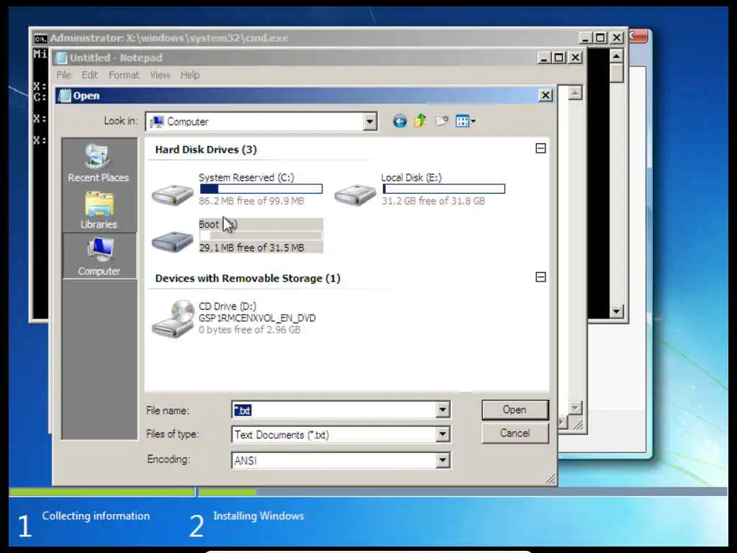Select the Boot drive icon
Screen dimensions: 737x553
point(173,240)
